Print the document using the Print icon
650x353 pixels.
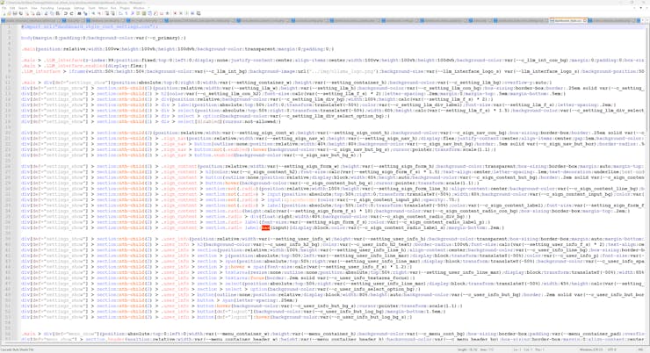38,13
